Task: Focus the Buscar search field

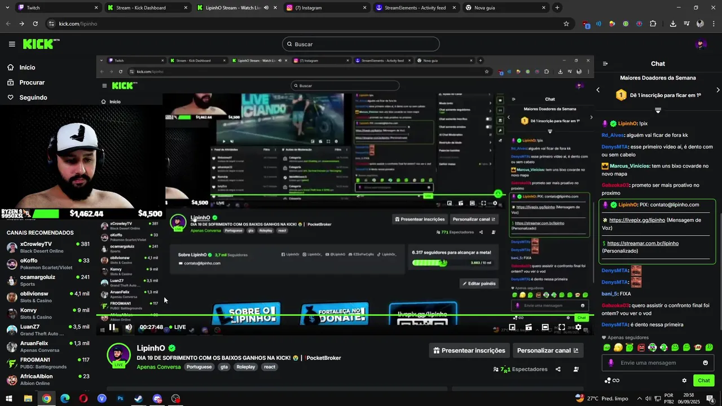Action: coord(361,44)
